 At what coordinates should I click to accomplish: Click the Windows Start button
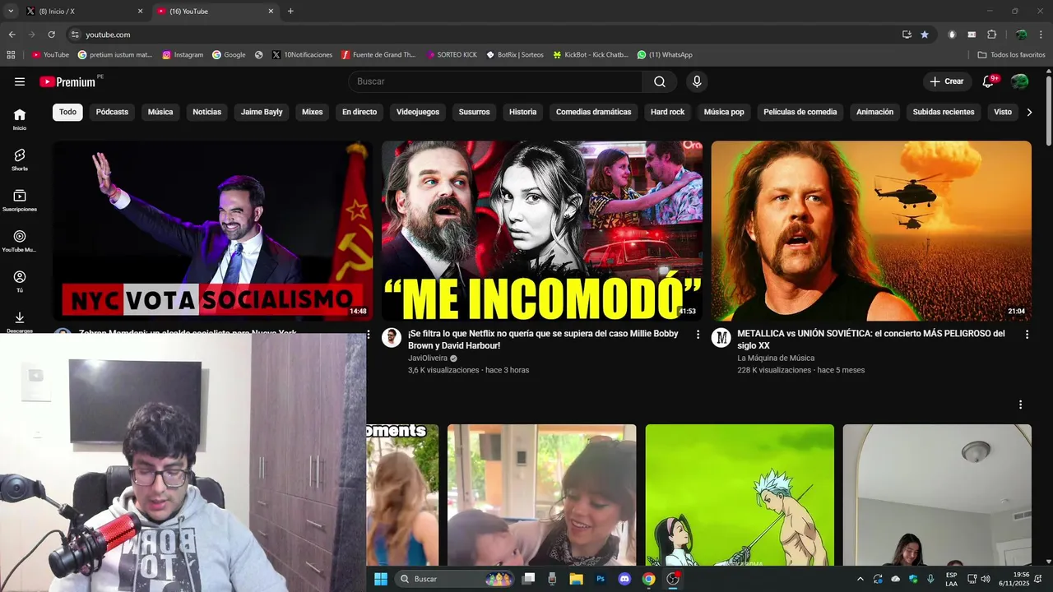click(381, 579)
